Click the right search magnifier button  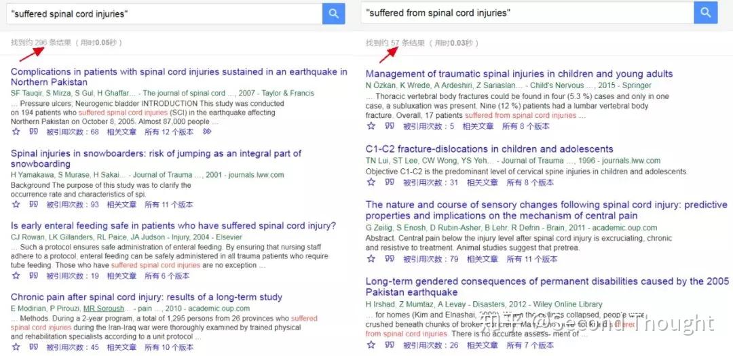click(705, 13)
